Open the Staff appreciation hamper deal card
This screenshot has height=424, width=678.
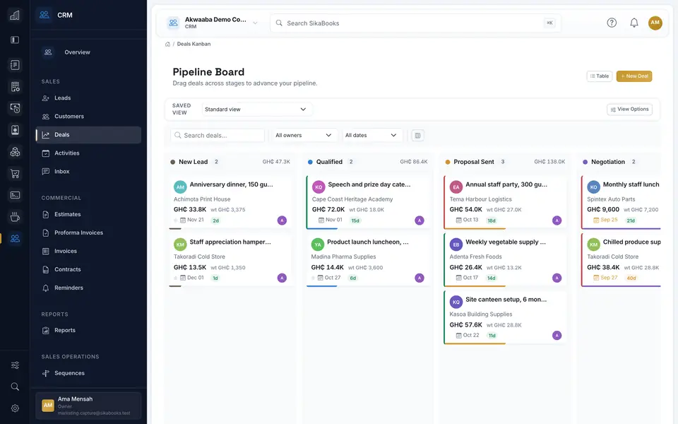[x=230, y=260]
